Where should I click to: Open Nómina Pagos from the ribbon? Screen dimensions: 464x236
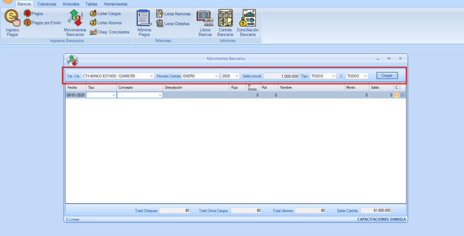(144, 23)
